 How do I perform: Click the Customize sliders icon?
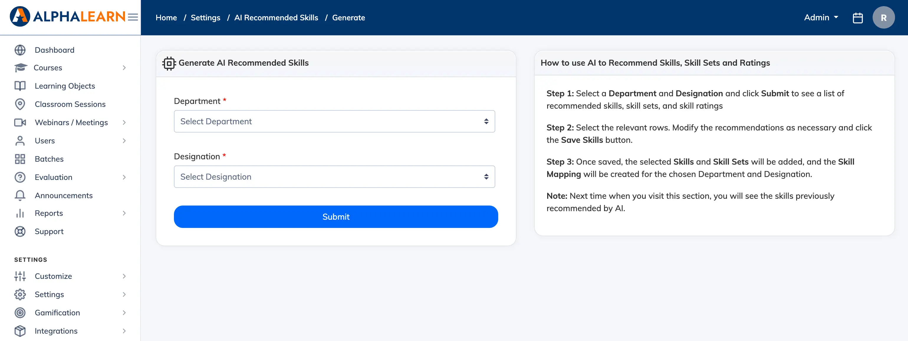(20, 276)
